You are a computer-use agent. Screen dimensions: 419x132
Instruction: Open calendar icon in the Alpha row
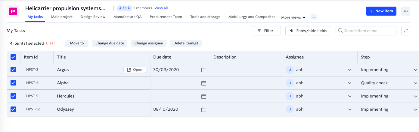[204, 83]
